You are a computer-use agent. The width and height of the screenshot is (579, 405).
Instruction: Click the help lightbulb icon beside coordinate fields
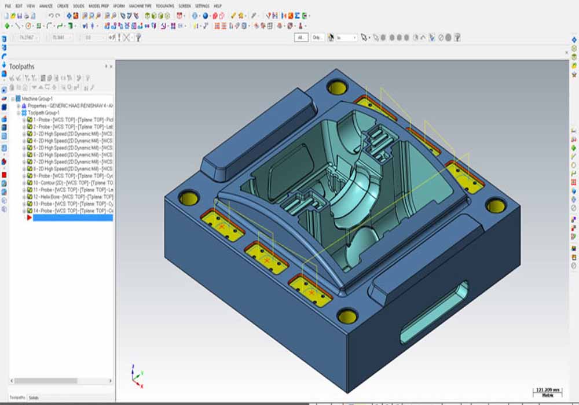tap(138, 37)
